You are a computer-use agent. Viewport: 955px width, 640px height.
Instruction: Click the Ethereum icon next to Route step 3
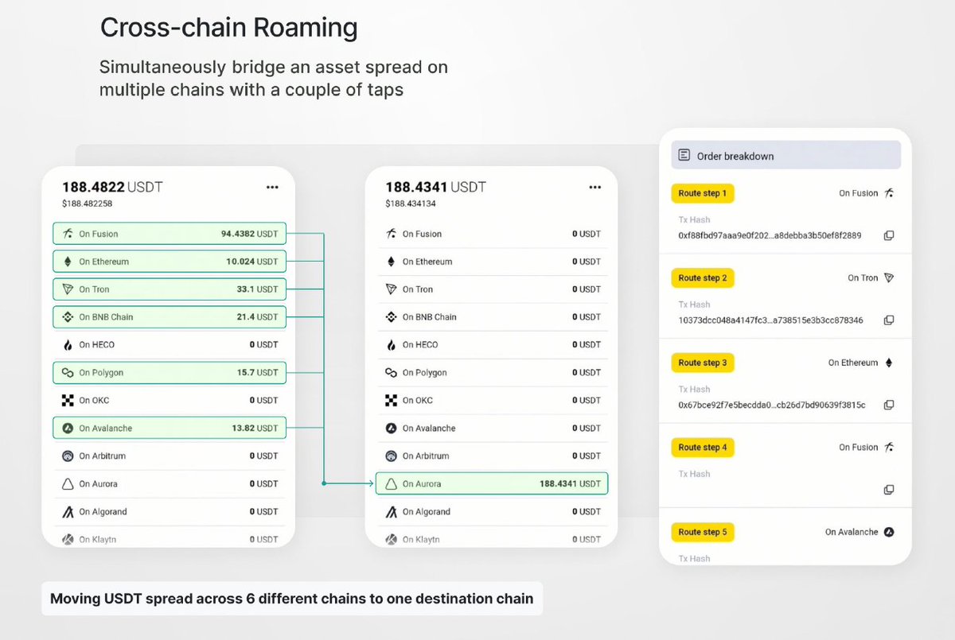point(889,363)
